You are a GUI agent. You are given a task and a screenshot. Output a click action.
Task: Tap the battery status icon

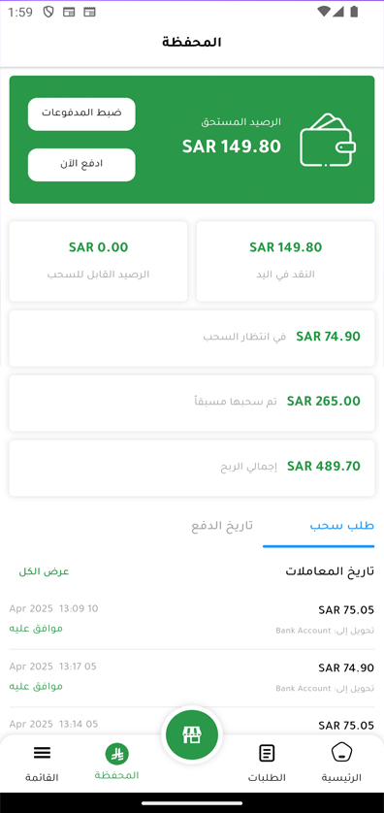(x=355, y=12)
